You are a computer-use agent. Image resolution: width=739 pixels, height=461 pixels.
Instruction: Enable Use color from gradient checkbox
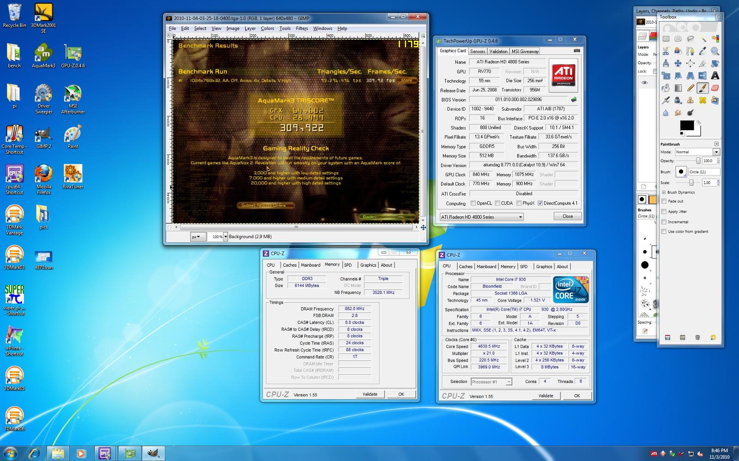(664, 232)
